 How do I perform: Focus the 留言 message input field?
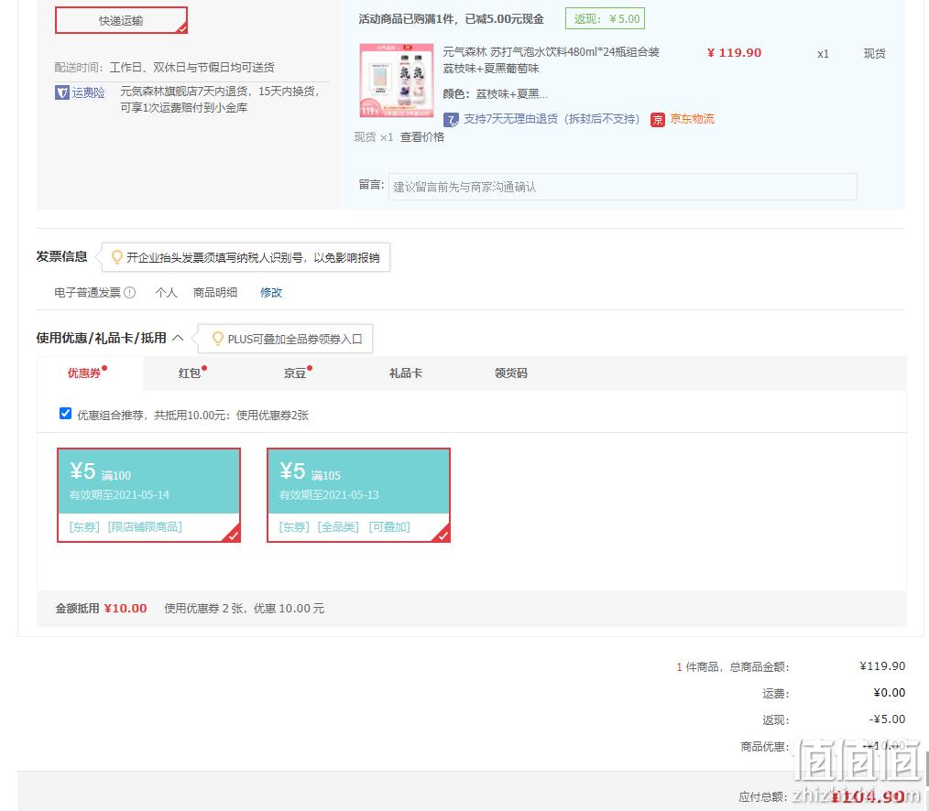pos(623,187)
